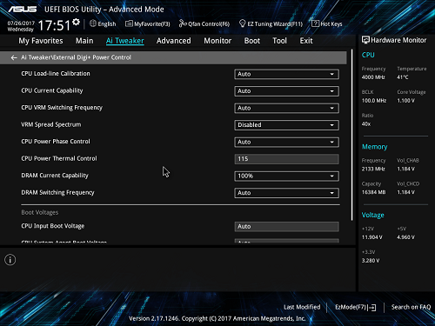Image resolution: width=435 pixels, height=326 pixels.
Task: Select DRAM Current Capability label
Action: [x=55, y=176]
